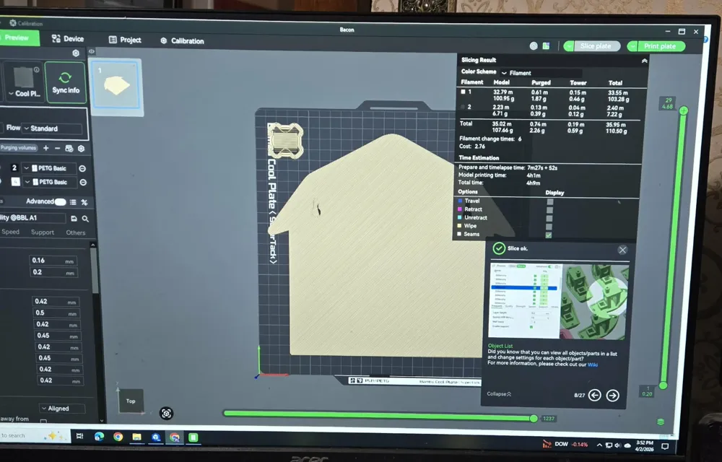Enable the Travel display checkbox

pos(549,201)
